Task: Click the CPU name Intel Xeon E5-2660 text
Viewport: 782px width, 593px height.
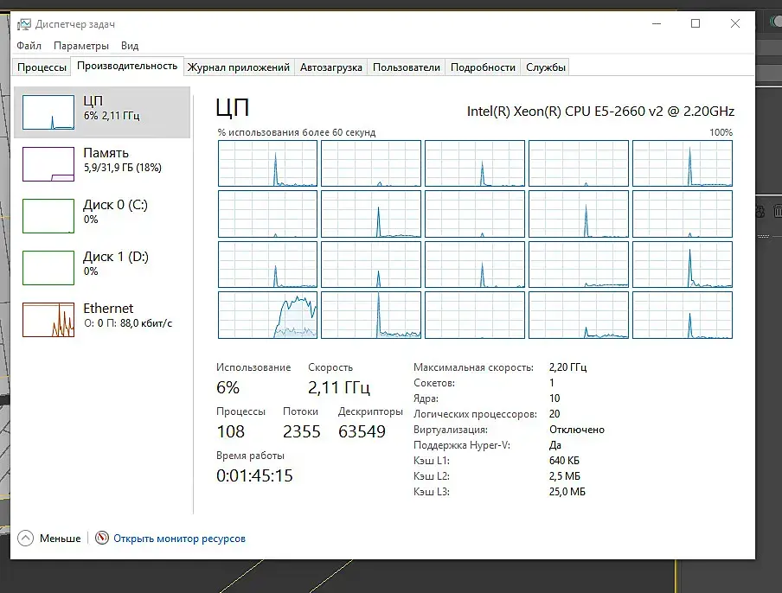Action: pyautogui.click(x=600, y=112)
